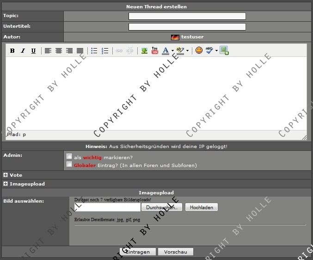Check 'Globaler Eintrag' checkbox
Screen dimensions: 313x260
[69, 164]
